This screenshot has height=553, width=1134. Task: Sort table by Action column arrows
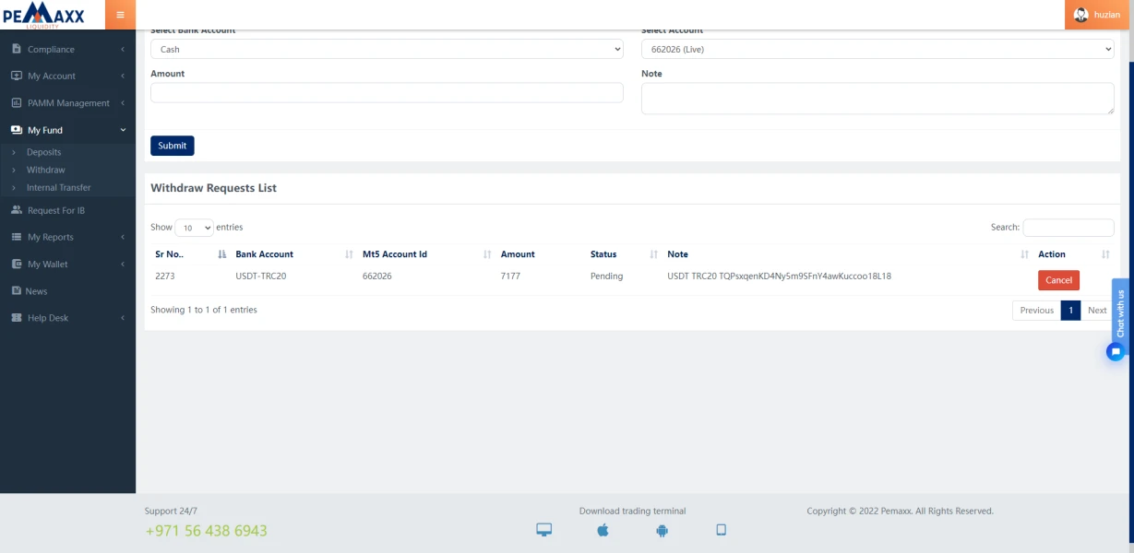(1106, 254)
